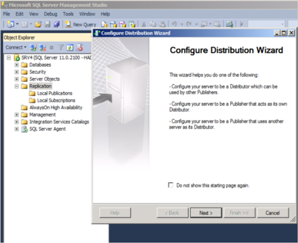Click the wizard resize grip corner

click(x=293, y=219)
